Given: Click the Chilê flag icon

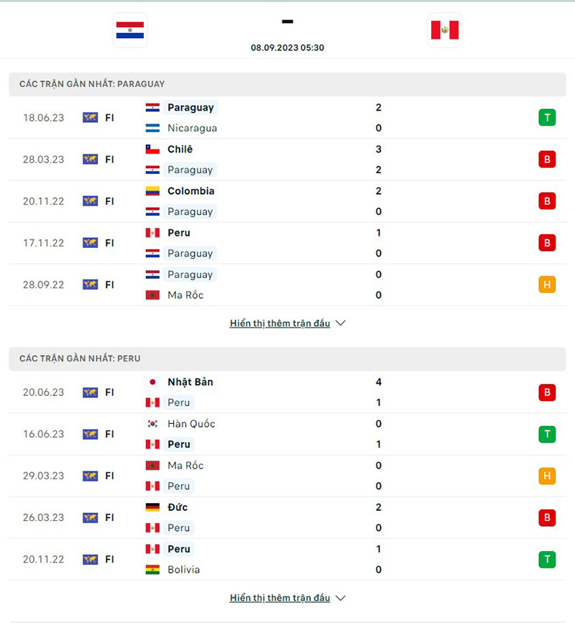Looking at the screenshot, I should (x=152, y=149).
